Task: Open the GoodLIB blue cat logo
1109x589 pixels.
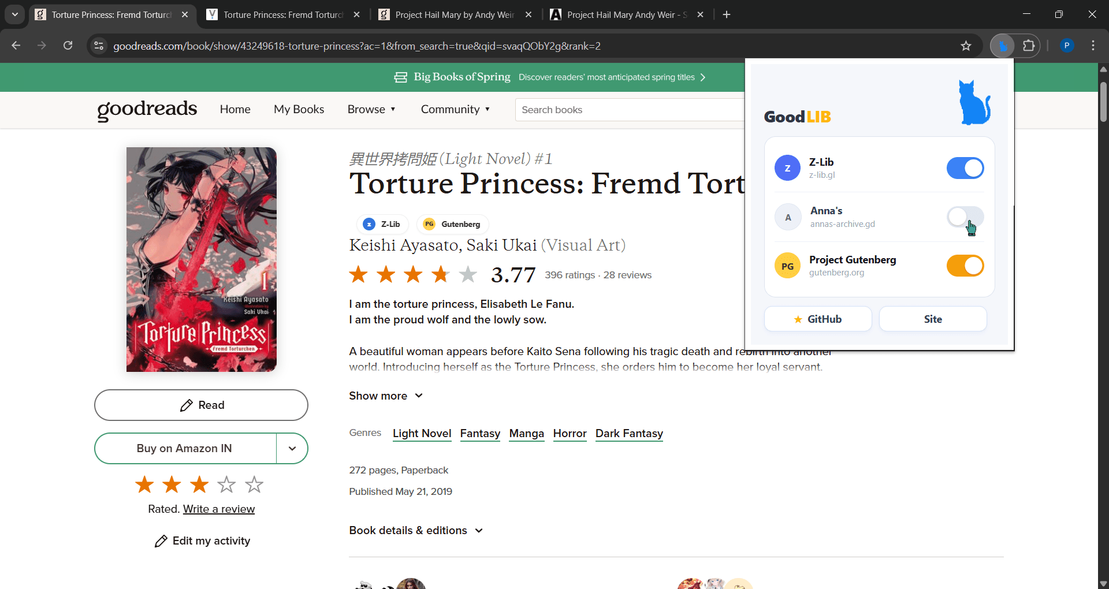Action: click(x=974, y=103)
